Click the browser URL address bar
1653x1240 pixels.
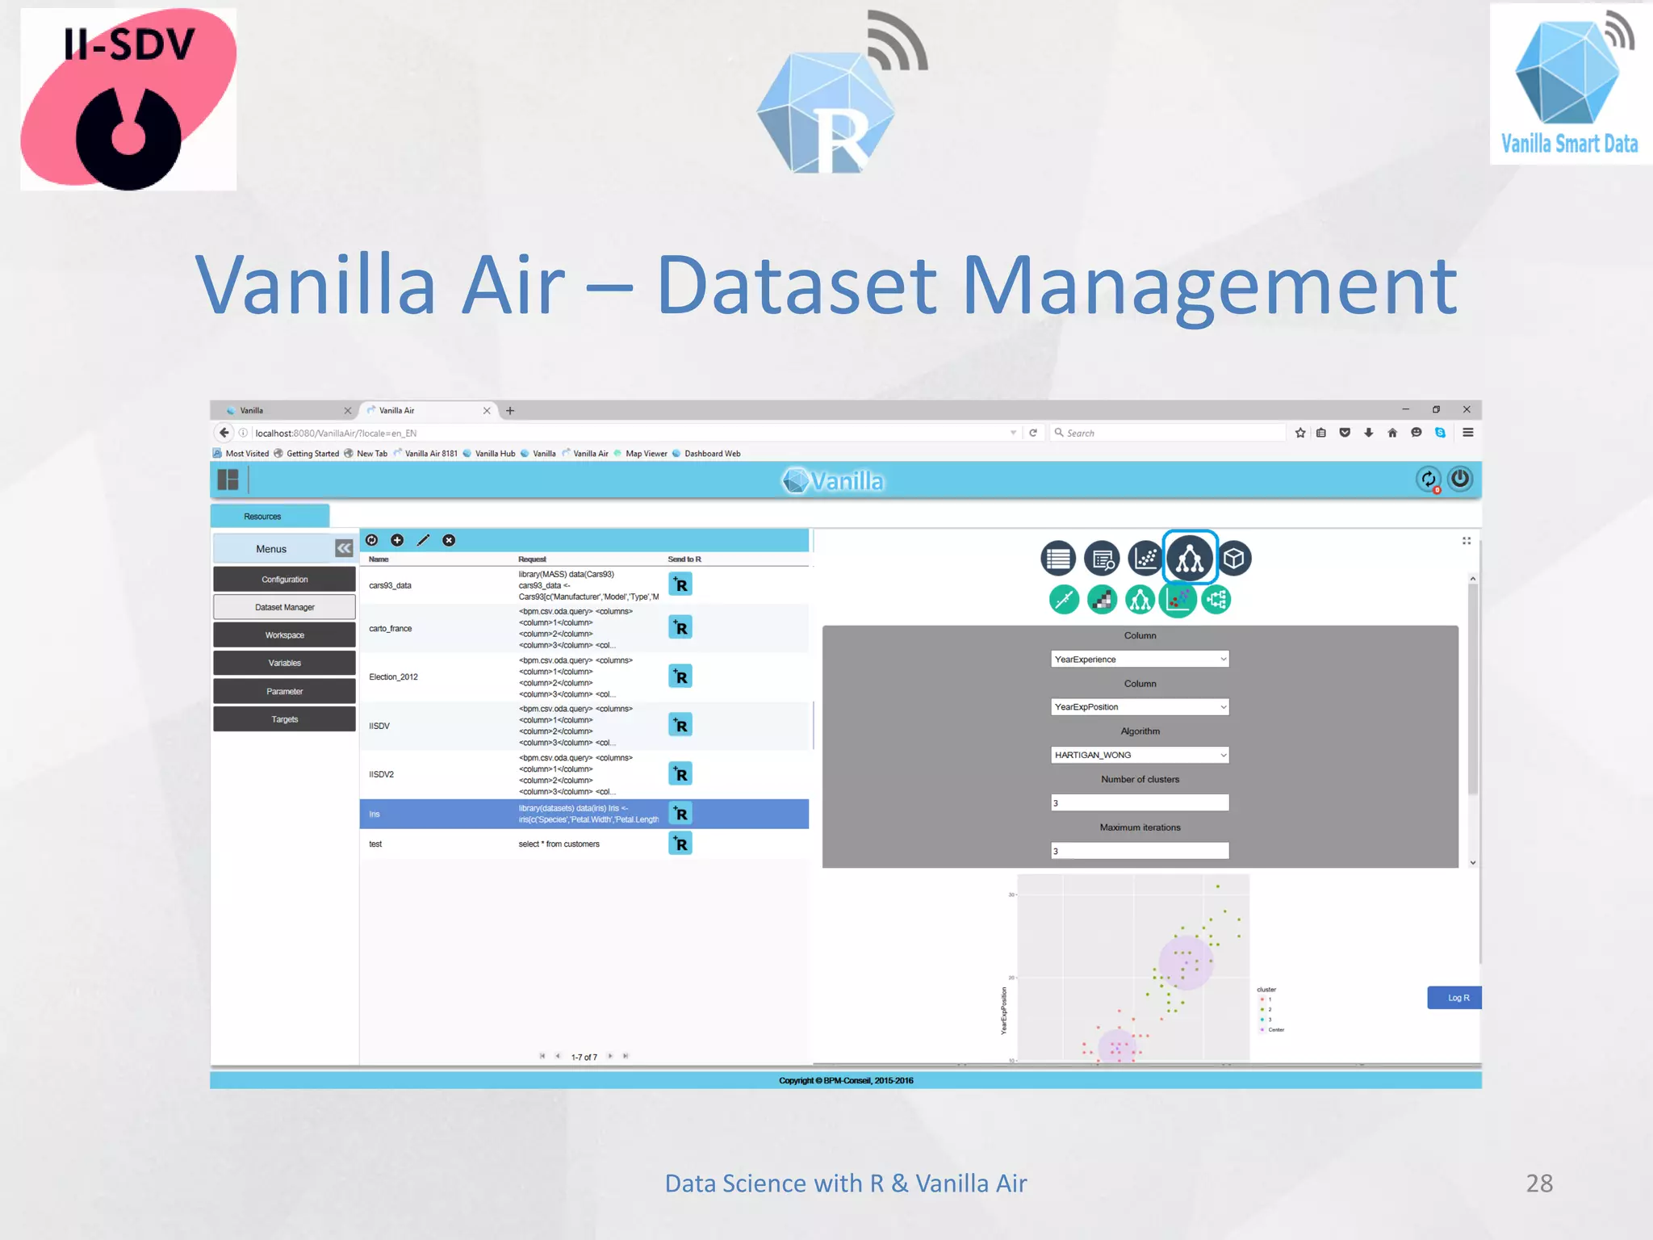(x=630, y=433)
